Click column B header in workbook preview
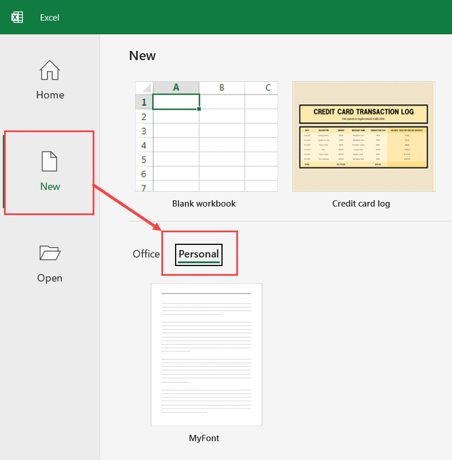Viewport: 452px width, 460px height. tap(221, 88)
